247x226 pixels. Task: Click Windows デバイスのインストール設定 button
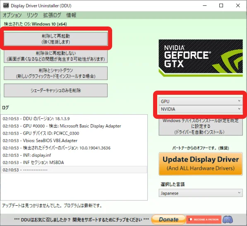pos(201,127)
